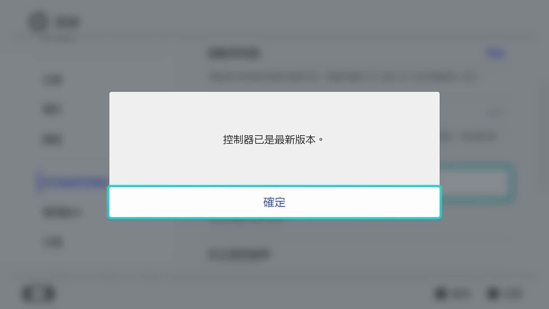Image resolution: width=549 pixels, height=309 pixels.
Task: Click the blurred section heading above the dialog
Action: tap(234, 53)
